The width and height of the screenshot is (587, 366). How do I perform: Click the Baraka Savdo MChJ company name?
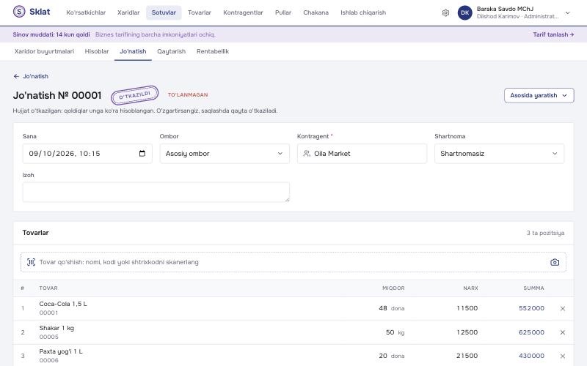[x=505, y=9]
